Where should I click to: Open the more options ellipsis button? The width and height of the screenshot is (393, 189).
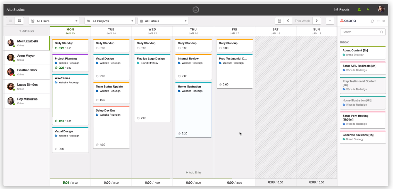pyautogui.click(x=330, y=21)
